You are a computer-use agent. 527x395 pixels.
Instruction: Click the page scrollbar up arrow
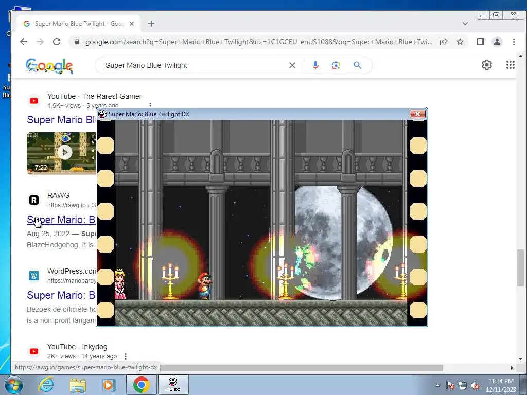point(520,56)
